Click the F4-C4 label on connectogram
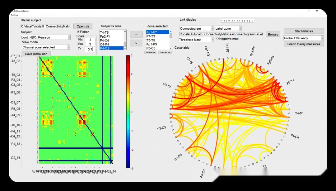336x191 pixels. coord(295,136)
